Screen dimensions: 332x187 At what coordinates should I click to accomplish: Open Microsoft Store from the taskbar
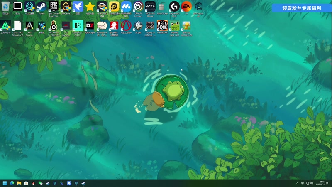pos(26,183)
